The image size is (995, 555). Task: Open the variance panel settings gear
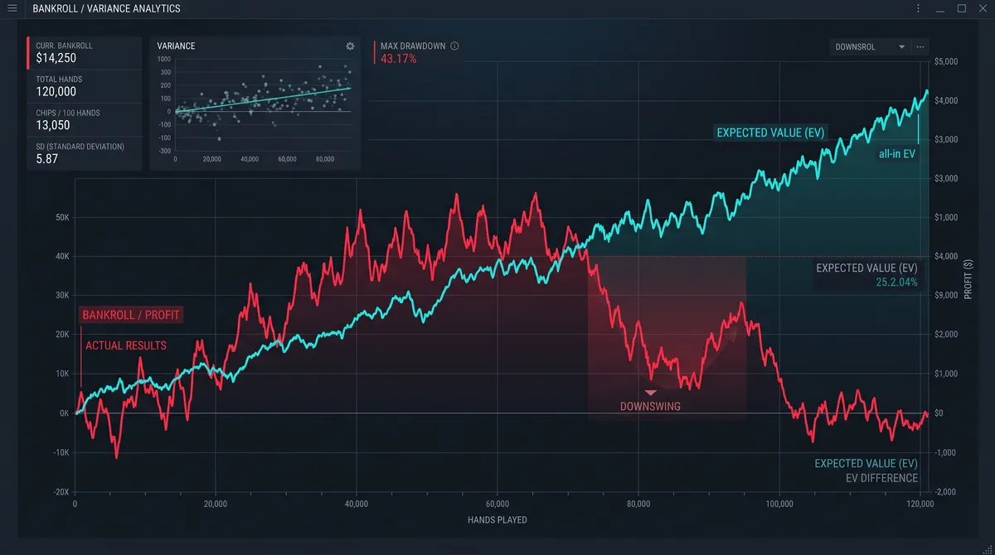click(x=350, y=46)
